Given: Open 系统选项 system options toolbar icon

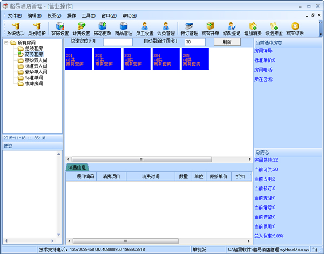Looking at the screenshot, I should [x=16, y=29].
